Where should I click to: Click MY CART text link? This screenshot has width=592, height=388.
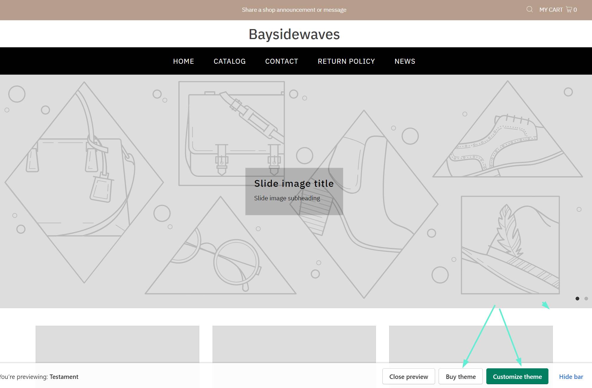(551, 10)
